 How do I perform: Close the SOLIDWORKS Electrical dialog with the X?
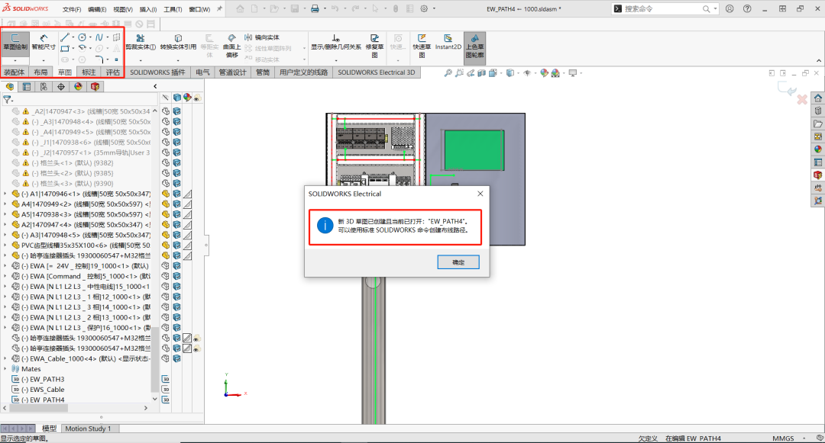480,194
